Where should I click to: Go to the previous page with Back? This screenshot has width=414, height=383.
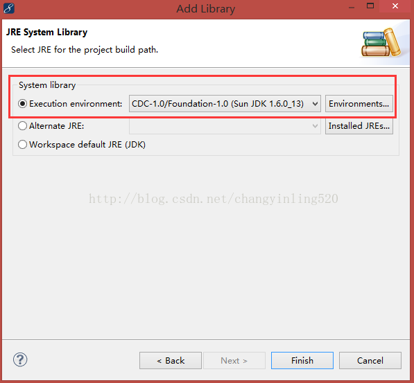tap(171, 360)
